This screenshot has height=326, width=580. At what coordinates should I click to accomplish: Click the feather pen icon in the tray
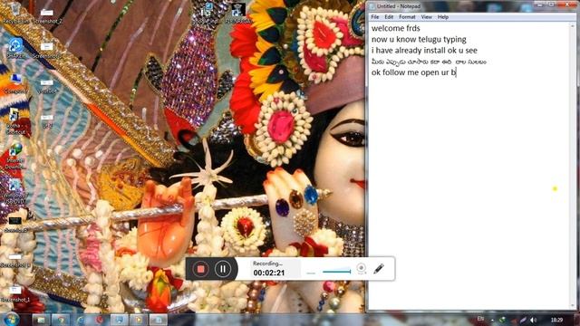(x=523, y=320)
